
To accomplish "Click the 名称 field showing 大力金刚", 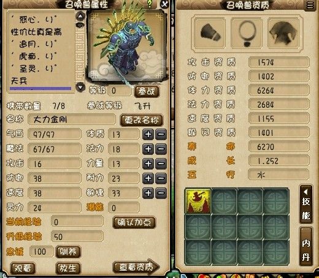I will click(x=72, y=119).
